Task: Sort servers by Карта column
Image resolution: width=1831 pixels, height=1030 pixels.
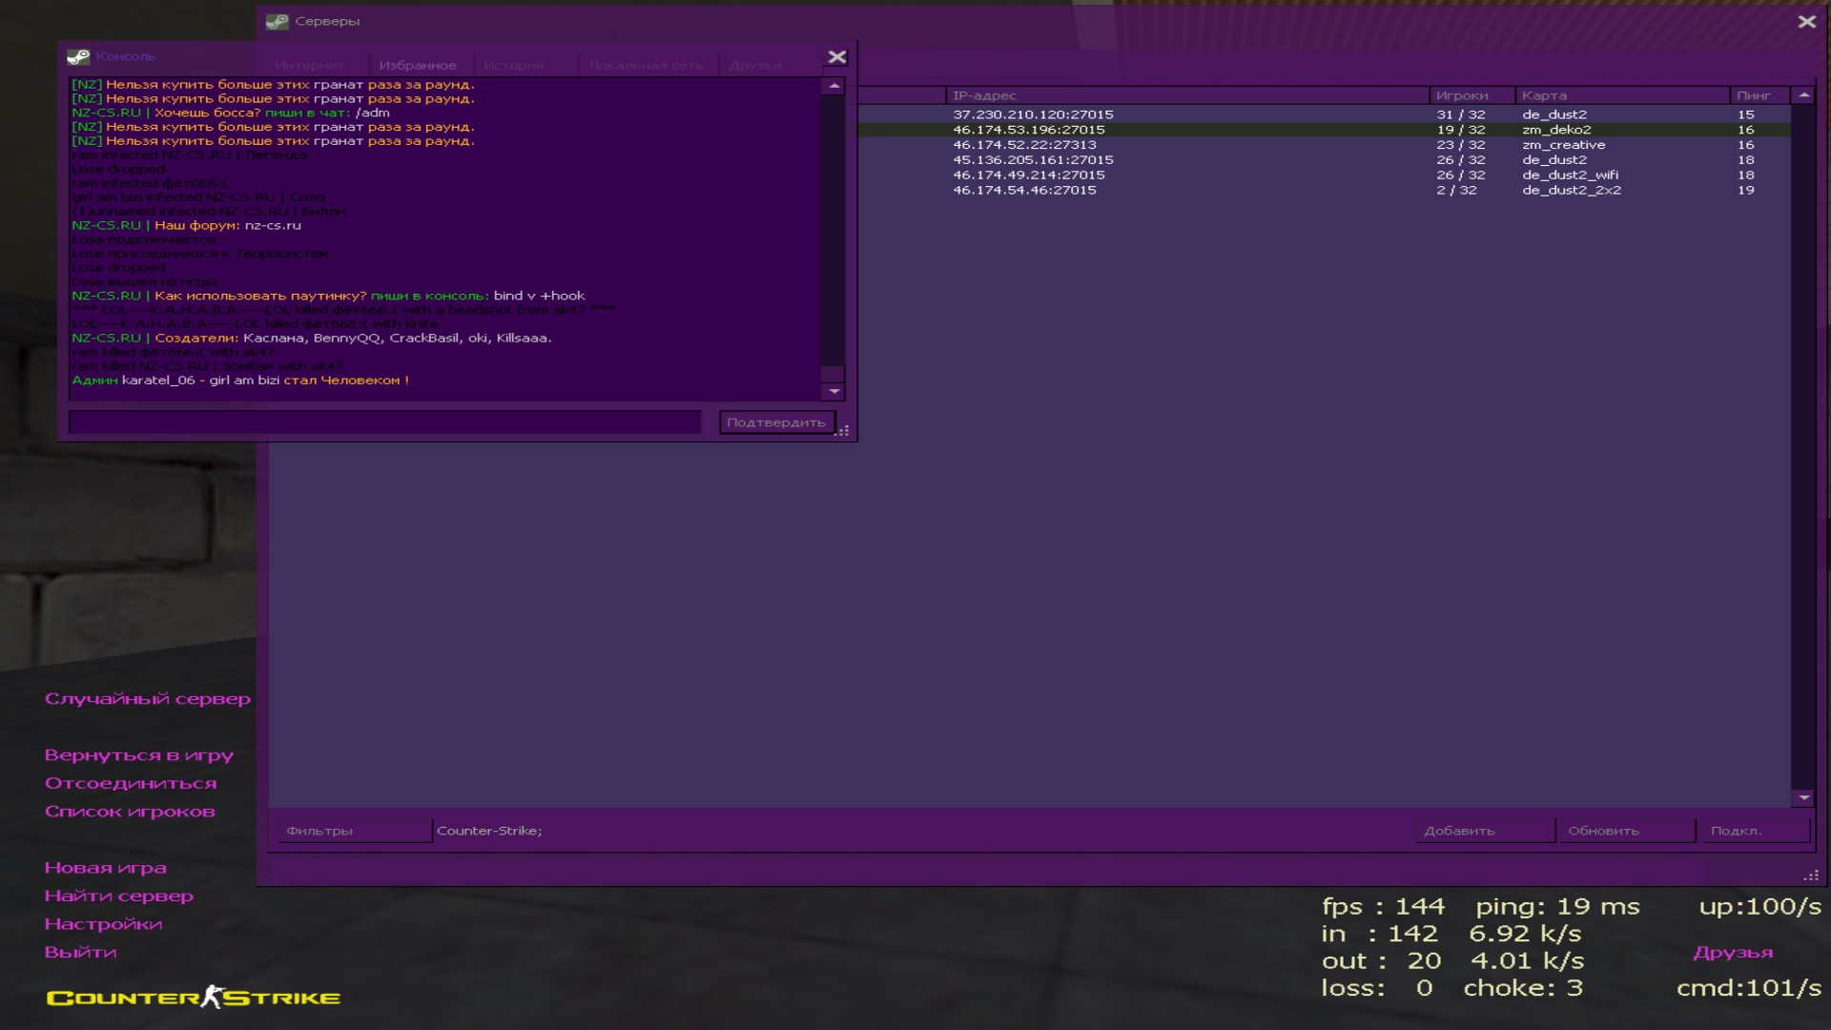Action: [x=1543, y=95]
